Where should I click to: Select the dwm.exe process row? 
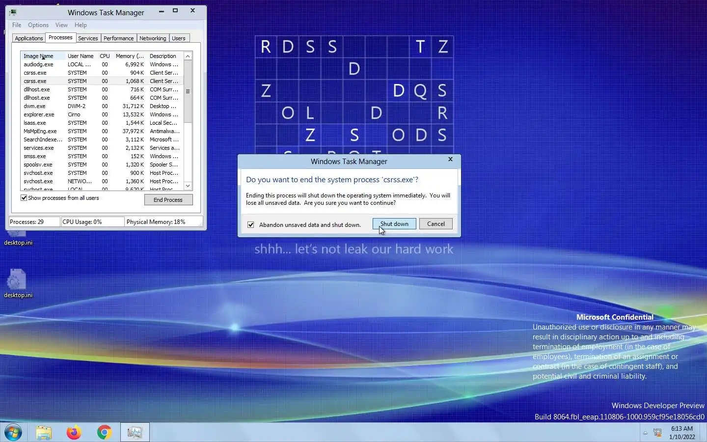102,106
